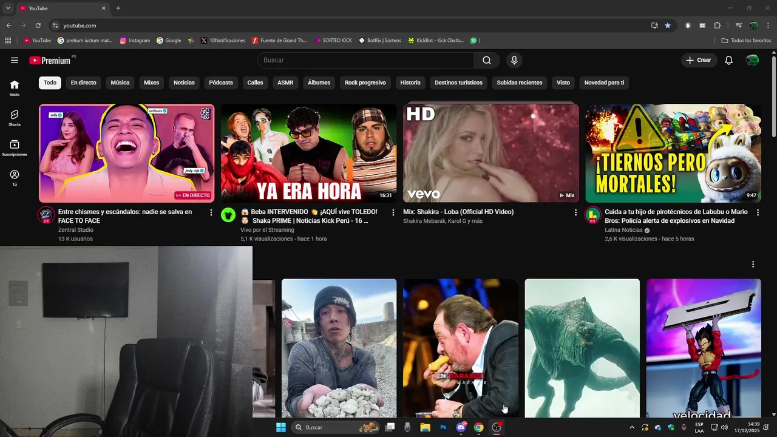Click the Zentral Studio channel avatar
The height and width of the screenshot is (437, 777).
46,215
